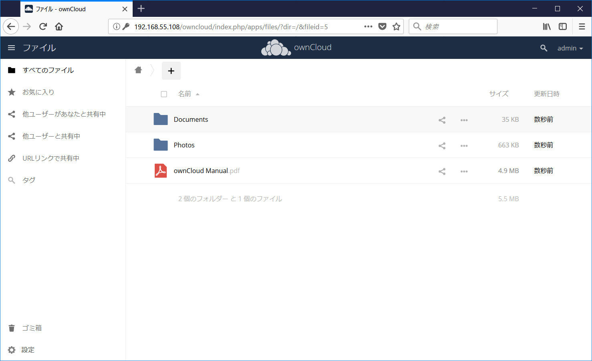Open the Documents folder
This screenshot has height=361, width=592.
[x=191, y=119]
